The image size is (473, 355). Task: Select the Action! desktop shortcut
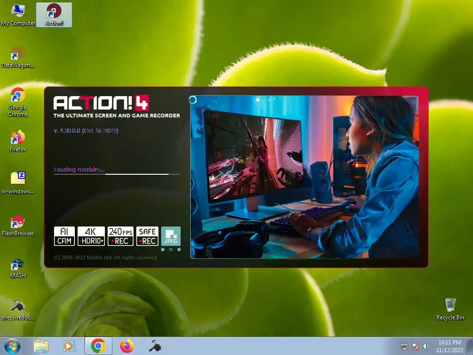pyautogui.click(x=54, y=15)
